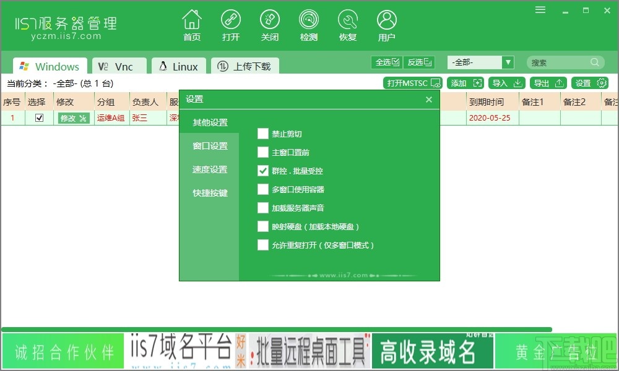This screenshot has height=371, width=619.
Task: Click the 导入 import icon
Action: click(x=506, y=82)
